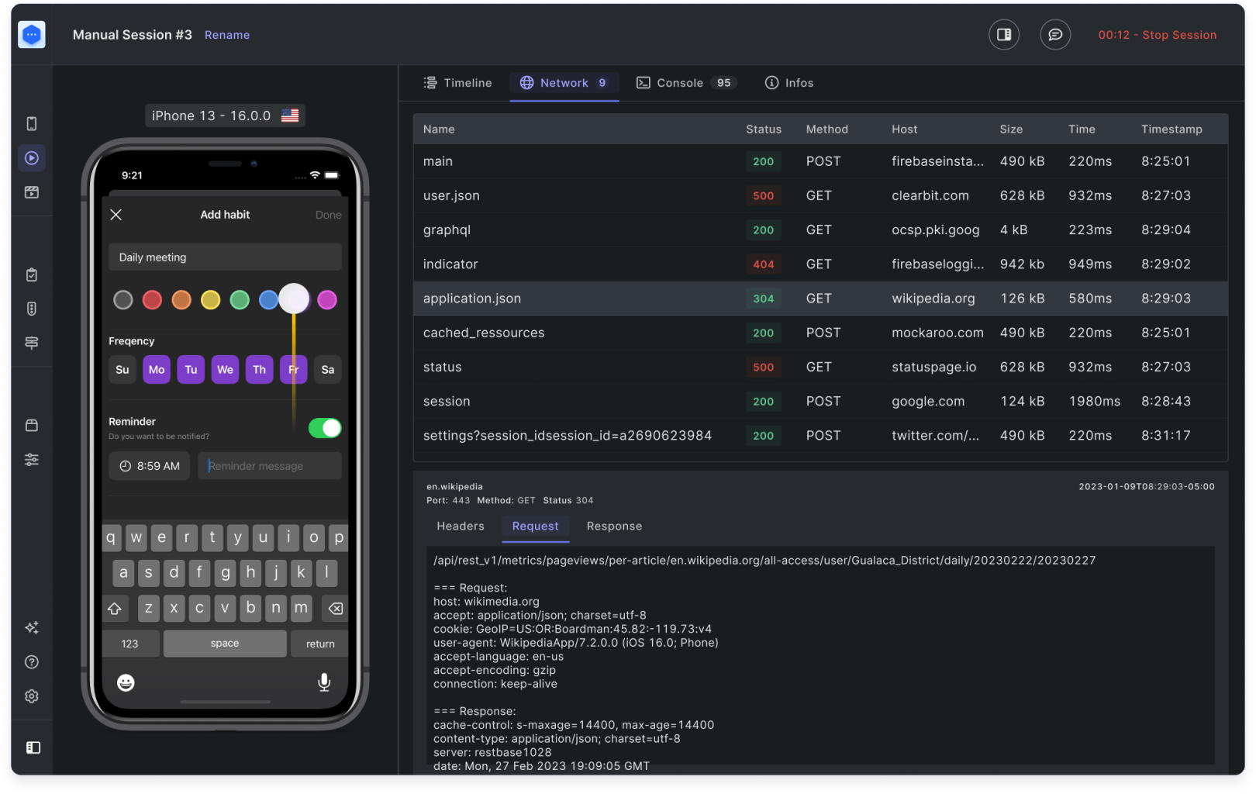Switch to the Timeline tab
The width and height of the screenshot is (1256, 794).
tap(457, 83)
